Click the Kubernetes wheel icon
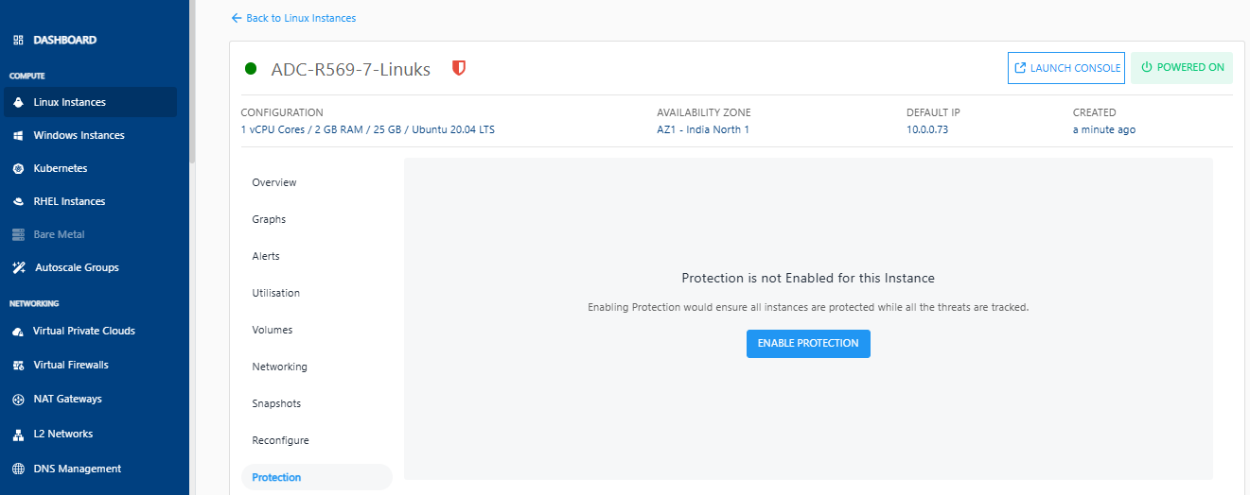This screenshot has height=495, width=1250. click(x=18, y=168)
